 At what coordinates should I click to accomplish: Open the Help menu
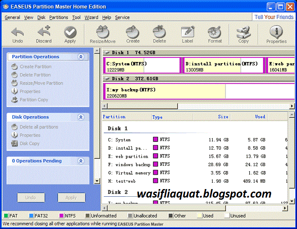coord(107,17)
